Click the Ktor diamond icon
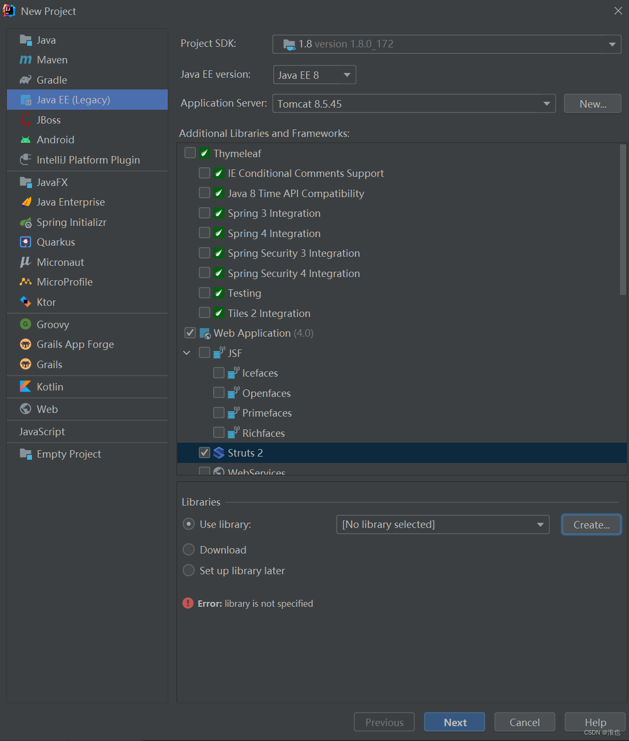 pyautogui.click(x=26, y=302)
